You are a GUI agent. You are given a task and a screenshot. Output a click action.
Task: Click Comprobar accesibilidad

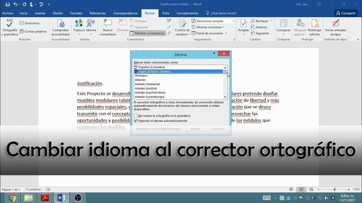pyautogui.click(x=61, y=28)
